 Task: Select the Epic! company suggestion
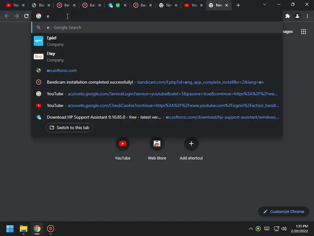pyautogui.click(x=157, y=41)
